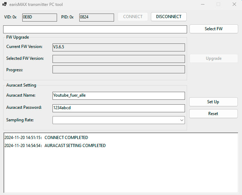Click the AURACAST SETTING COMPLETED log entry

[x=75, y=146]
